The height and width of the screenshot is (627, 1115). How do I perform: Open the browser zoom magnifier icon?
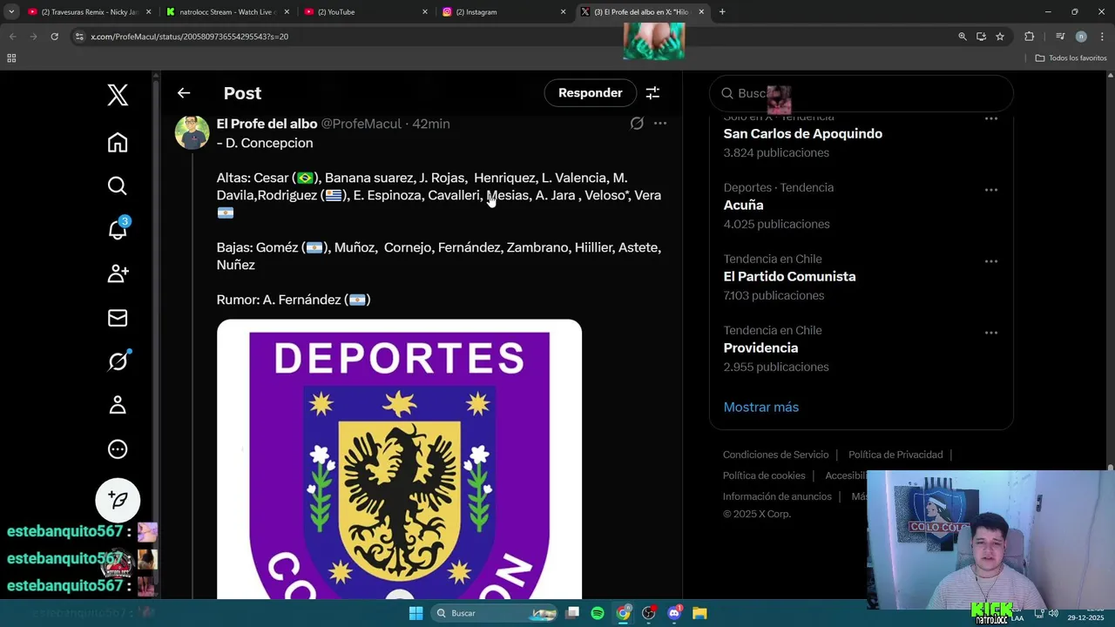(x=963, y=37)
